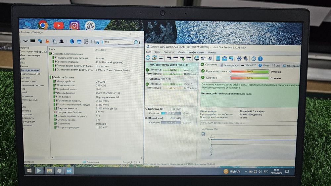Open the Отчет menu
Screen dimensions: 331x186
pos(181,52)
